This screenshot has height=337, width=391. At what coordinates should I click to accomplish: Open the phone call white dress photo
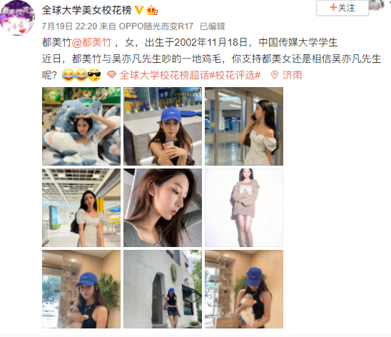[244, 126]
